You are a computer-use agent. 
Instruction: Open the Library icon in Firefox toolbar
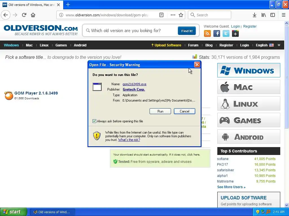(264, 15)
